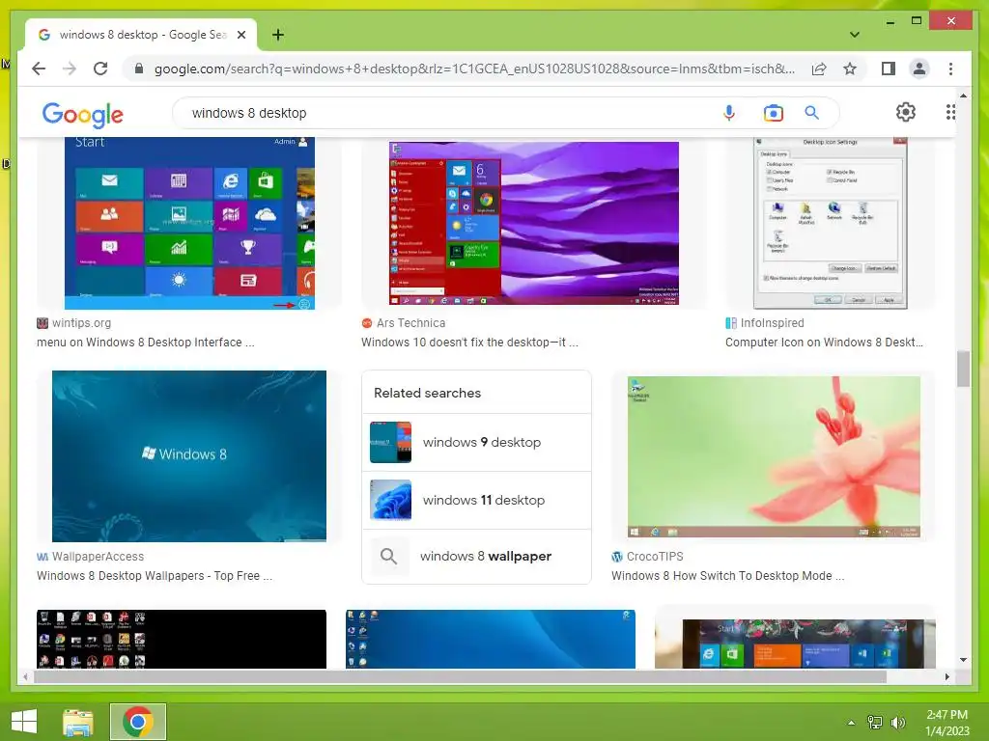The image size is (989, 741).
Task: Select related search windows 9 desktop
Action: [x=476, y=442]
